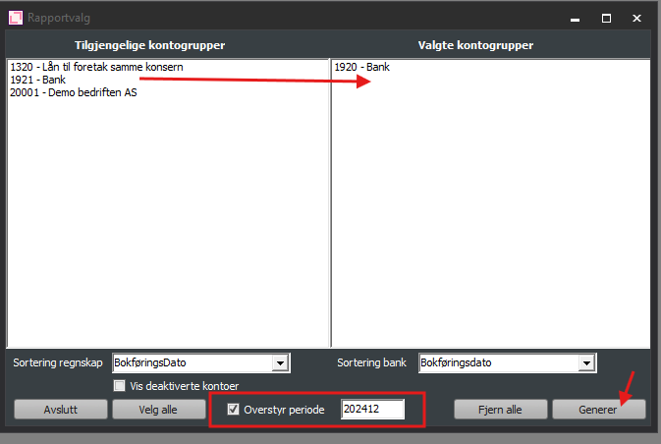Select 1920 - Bank in chosen groups
Screen dimensions: 661x444
point(361,67)
